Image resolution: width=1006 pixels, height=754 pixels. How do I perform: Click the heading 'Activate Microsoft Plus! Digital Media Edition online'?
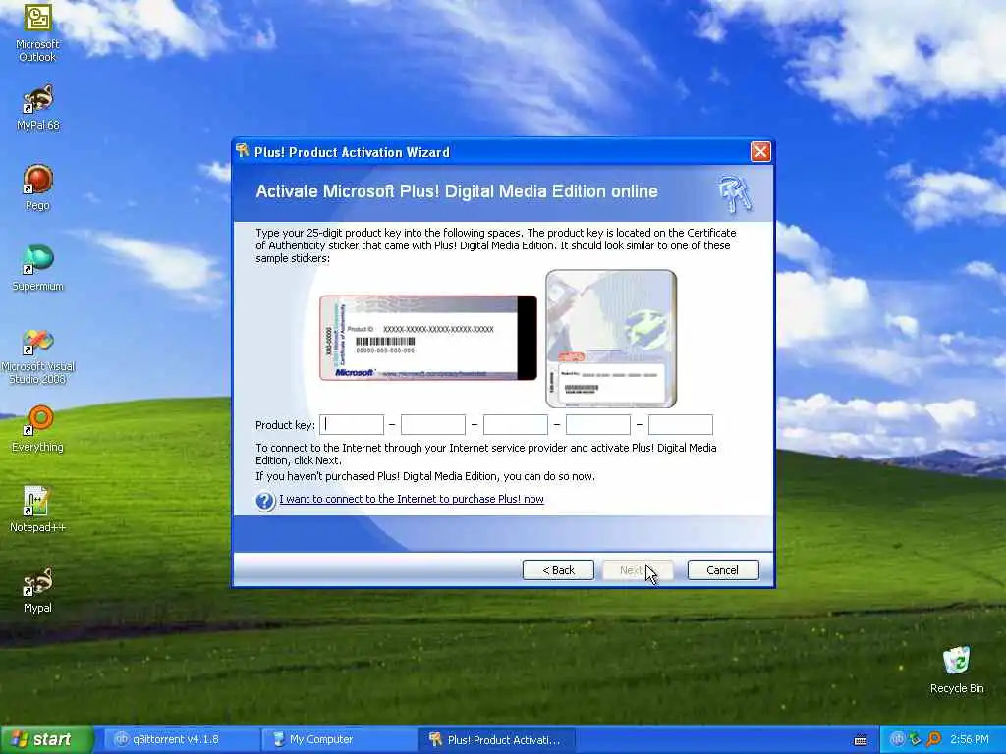tap(457, 191)
